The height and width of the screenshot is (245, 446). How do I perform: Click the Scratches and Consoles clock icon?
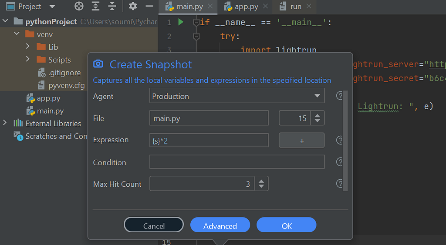pos(18,136)
